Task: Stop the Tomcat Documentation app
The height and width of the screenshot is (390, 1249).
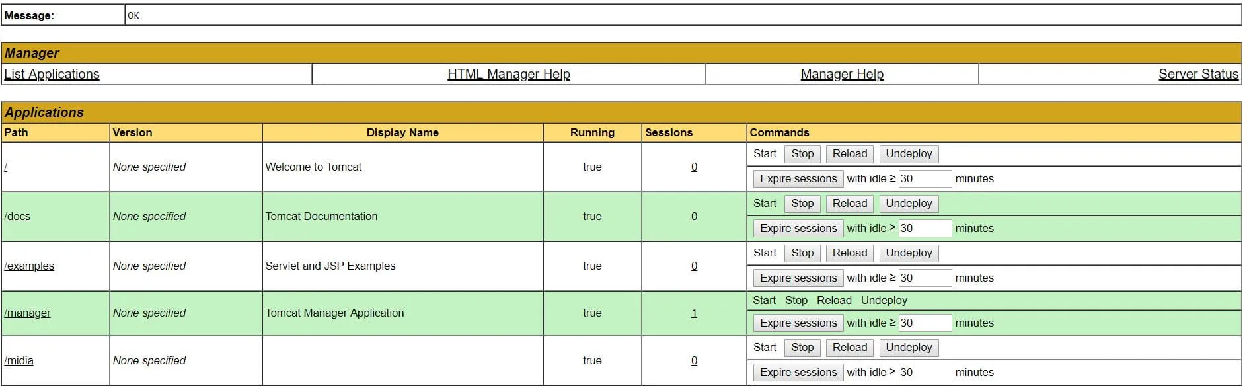Action: pos(802,204)
